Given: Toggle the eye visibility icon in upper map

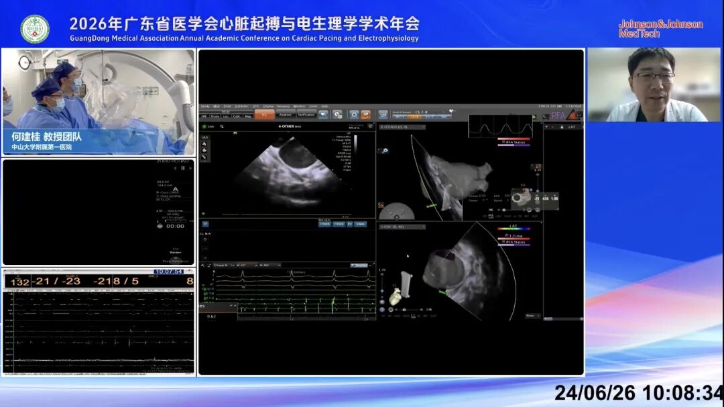Looking at the screenshot, I should tap(385, 151).
